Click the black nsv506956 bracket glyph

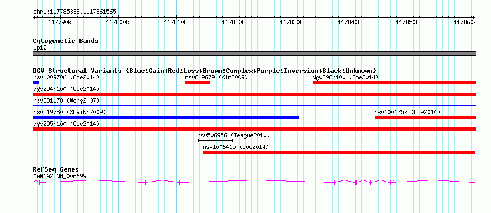pyautogui.click(x=216, y=141)
